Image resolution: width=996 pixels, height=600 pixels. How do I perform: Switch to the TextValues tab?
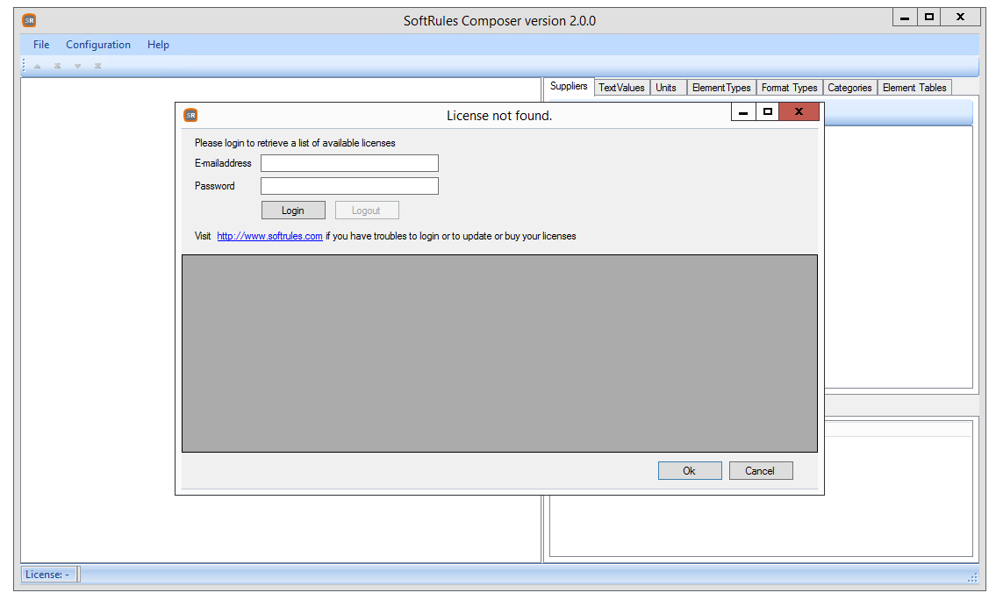coord(621,88)
